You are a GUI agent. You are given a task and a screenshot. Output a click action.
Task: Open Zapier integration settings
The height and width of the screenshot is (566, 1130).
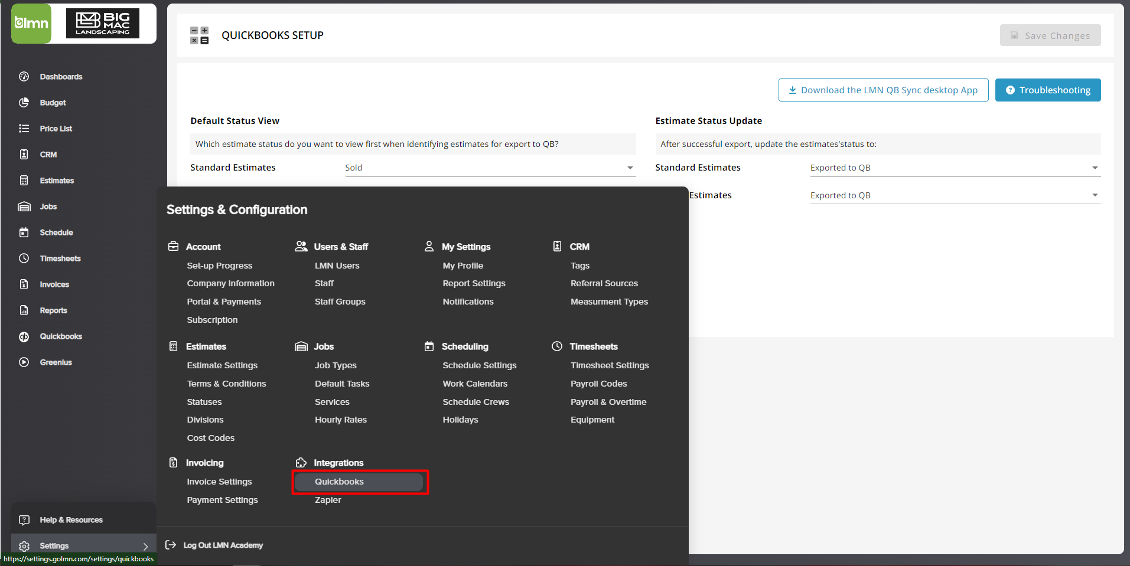327,500
